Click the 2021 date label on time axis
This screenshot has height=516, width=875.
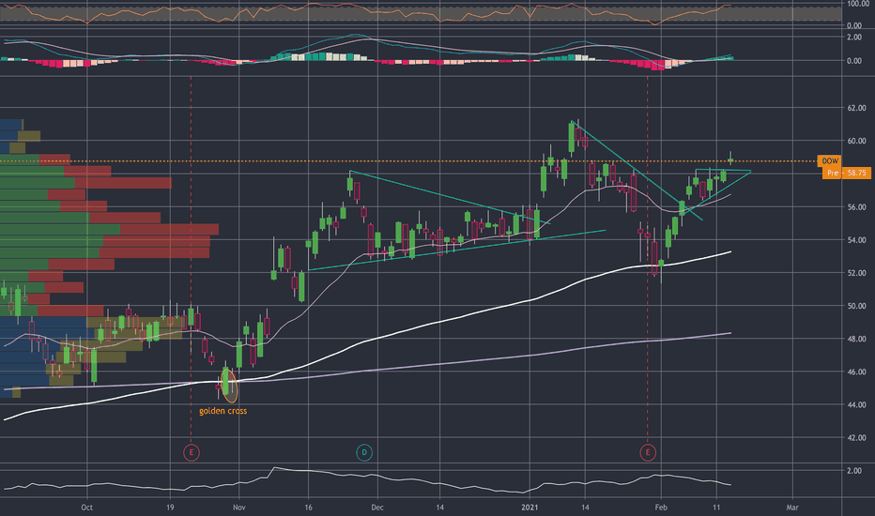click(530, 507)
